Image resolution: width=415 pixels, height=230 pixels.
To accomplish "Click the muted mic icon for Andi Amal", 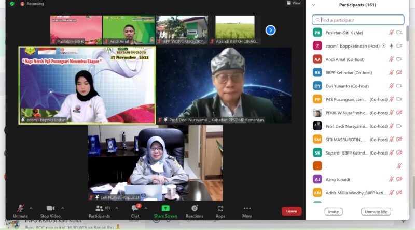I will (x=391, y=59).
